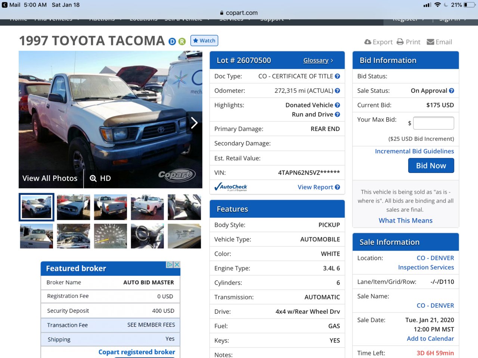Click the REAR END primary damage value
Viewport: 478px width, 358px height.
click(325, 129)
